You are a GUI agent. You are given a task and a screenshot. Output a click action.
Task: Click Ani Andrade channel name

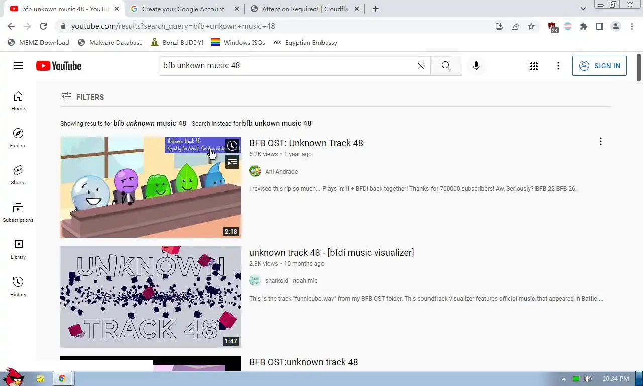(281, 172)
